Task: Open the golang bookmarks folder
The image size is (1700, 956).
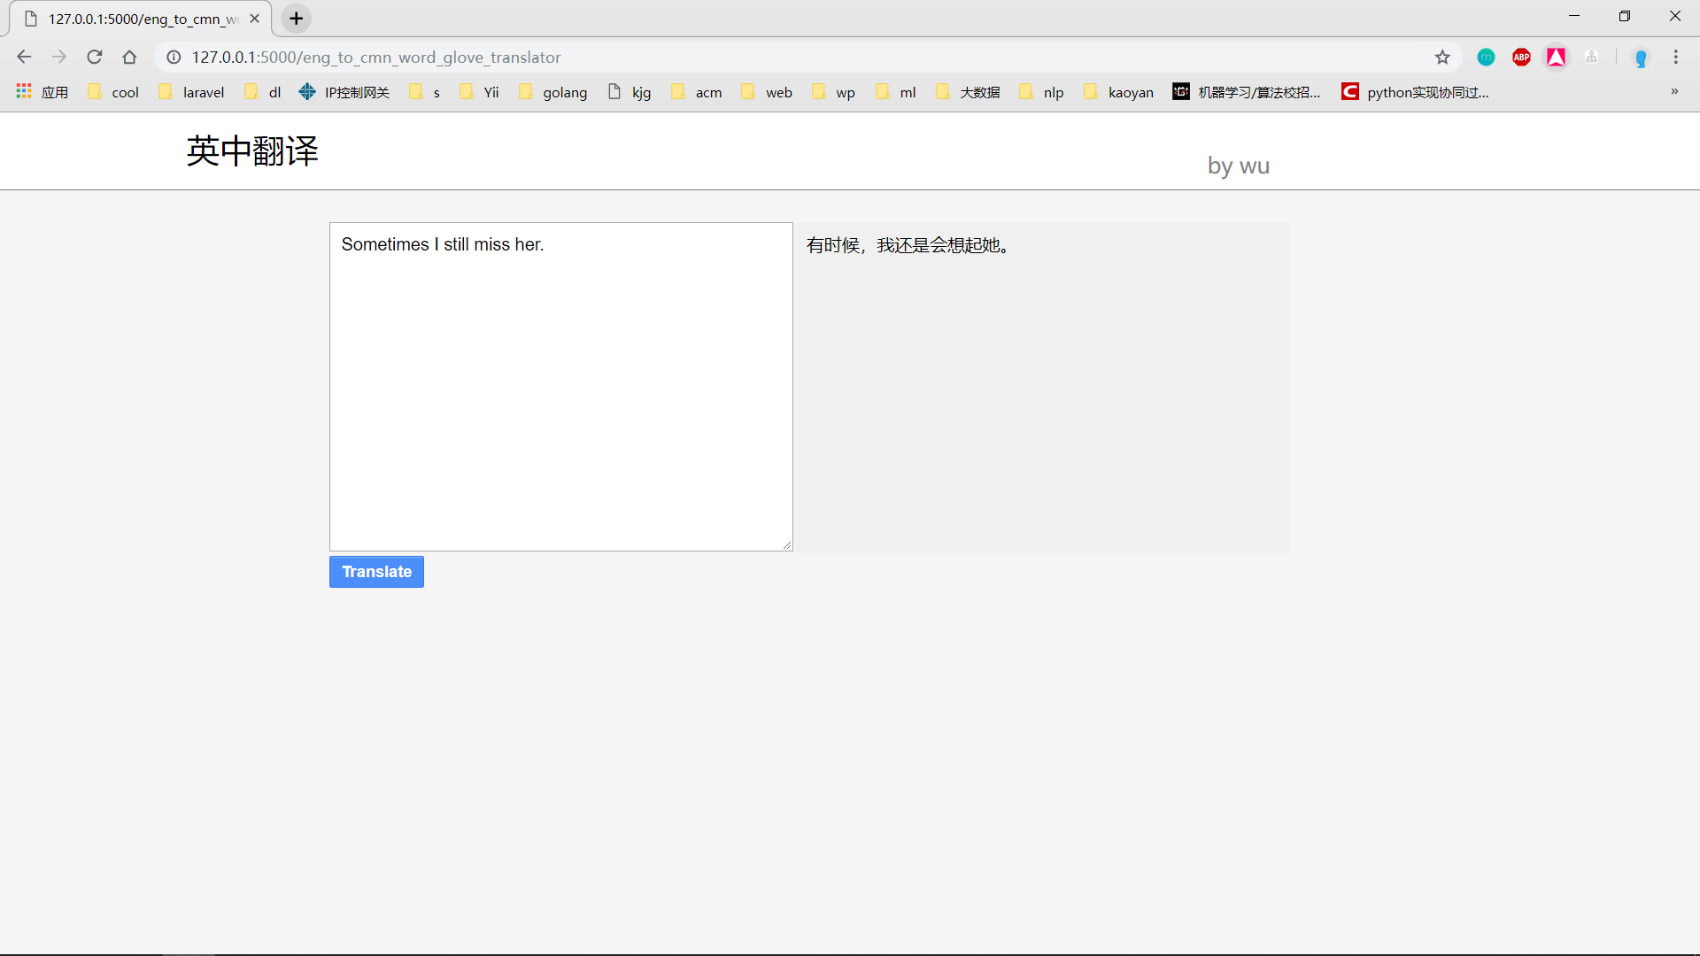Action: (x=553, y=92)
